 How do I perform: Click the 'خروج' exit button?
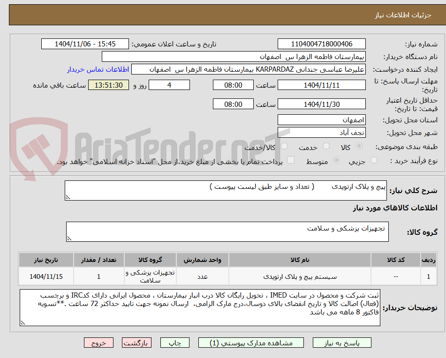click(x=98, y=343)
